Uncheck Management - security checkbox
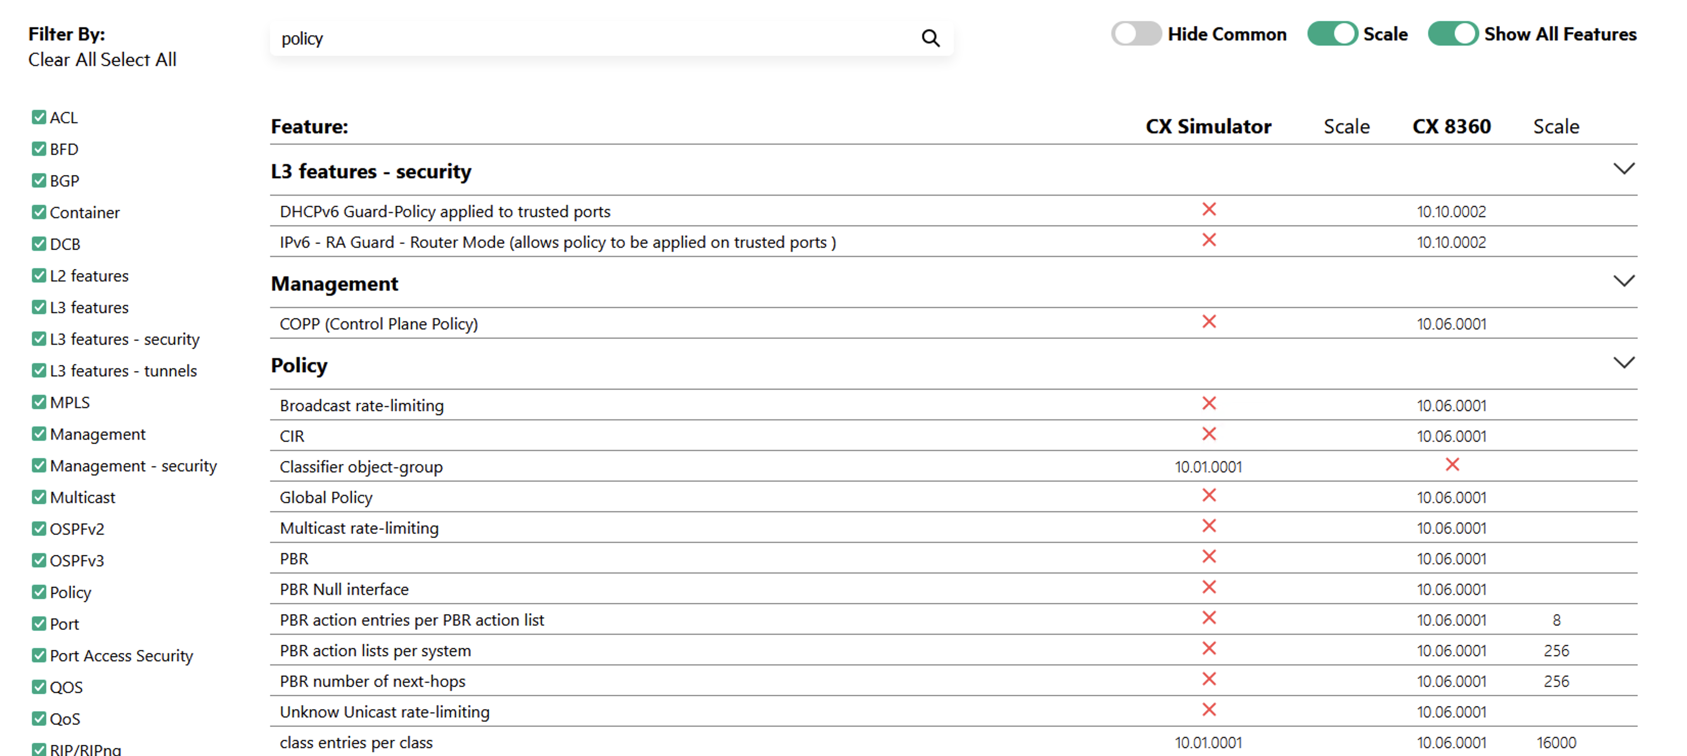1687x756 pixels. point(39,465)
